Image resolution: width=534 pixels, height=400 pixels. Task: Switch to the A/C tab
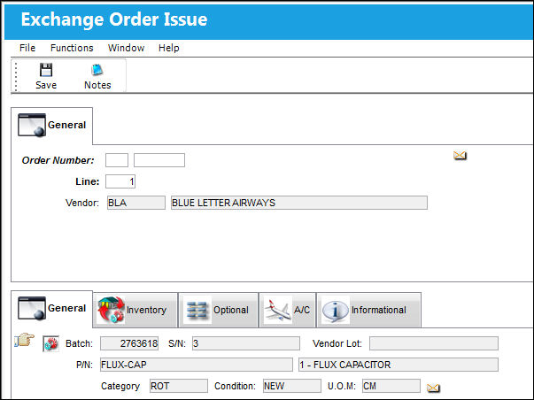[288, 310]
